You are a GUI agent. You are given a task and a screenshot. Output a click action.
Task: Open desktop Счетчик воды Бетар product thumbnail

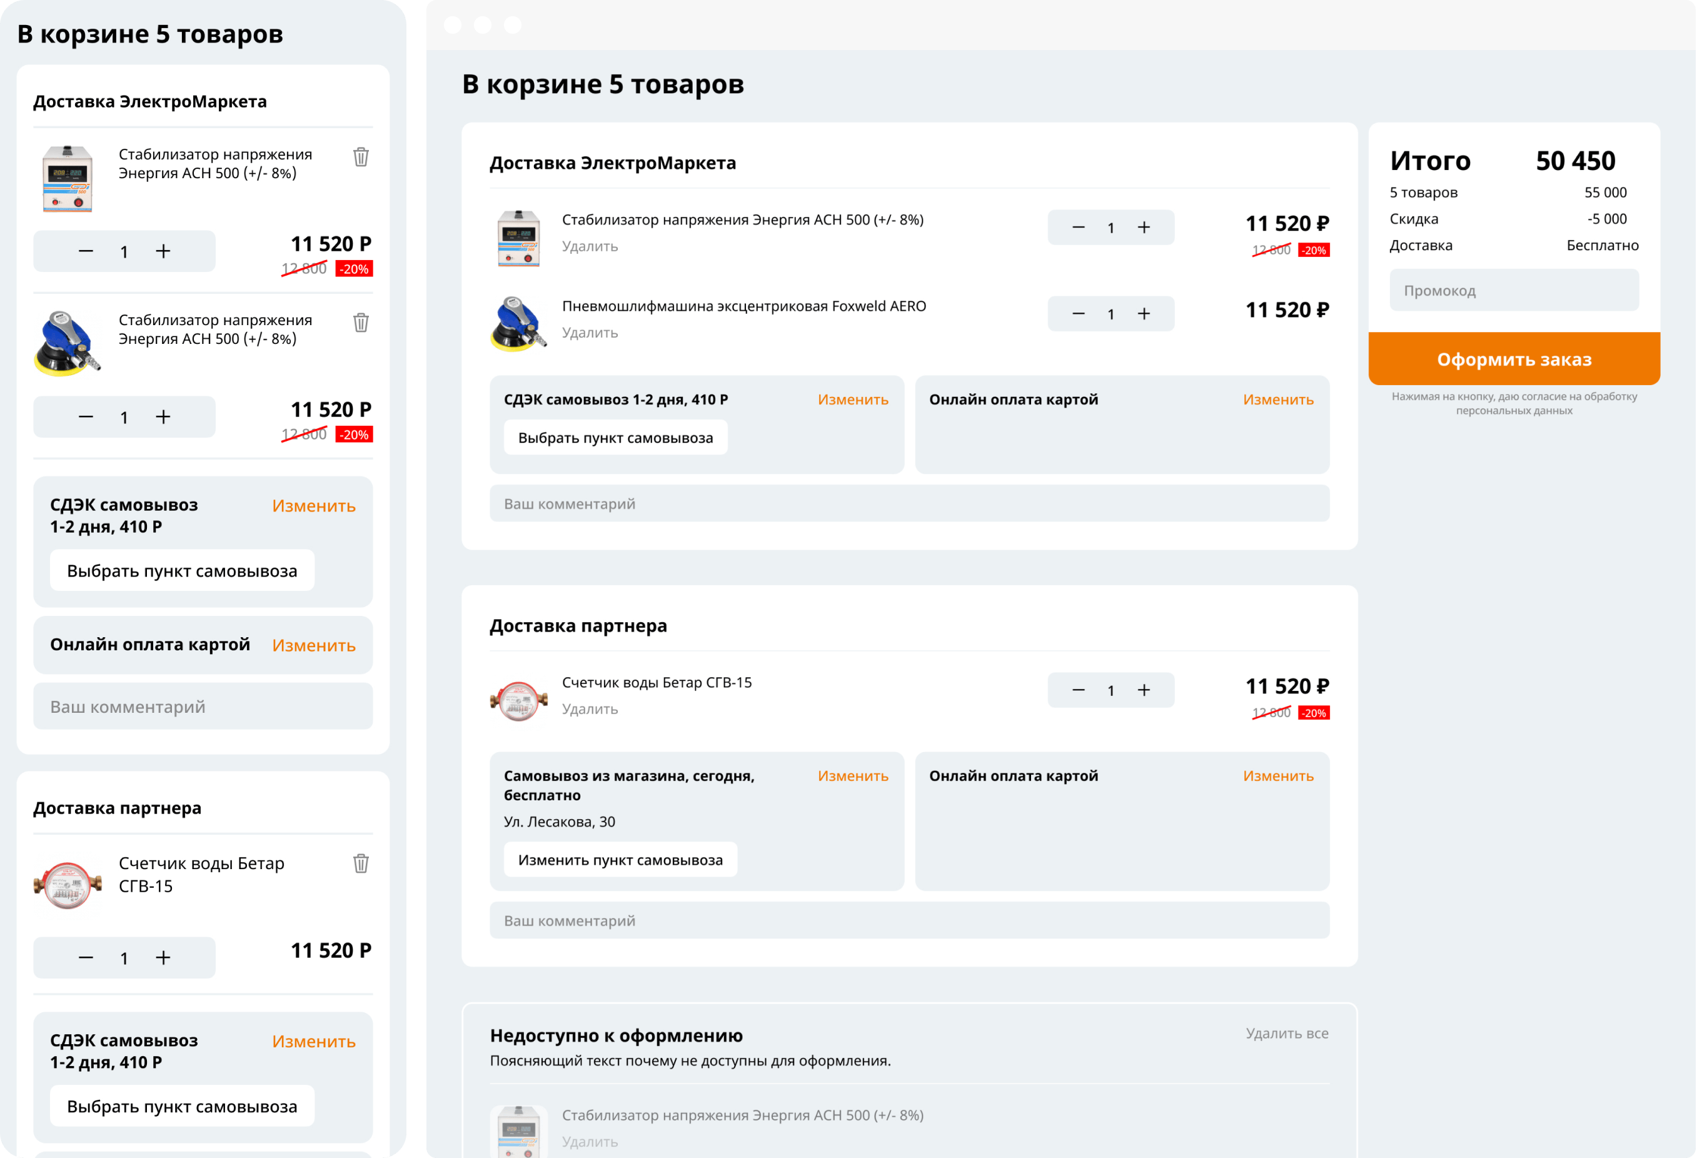[x=518, y=700]
